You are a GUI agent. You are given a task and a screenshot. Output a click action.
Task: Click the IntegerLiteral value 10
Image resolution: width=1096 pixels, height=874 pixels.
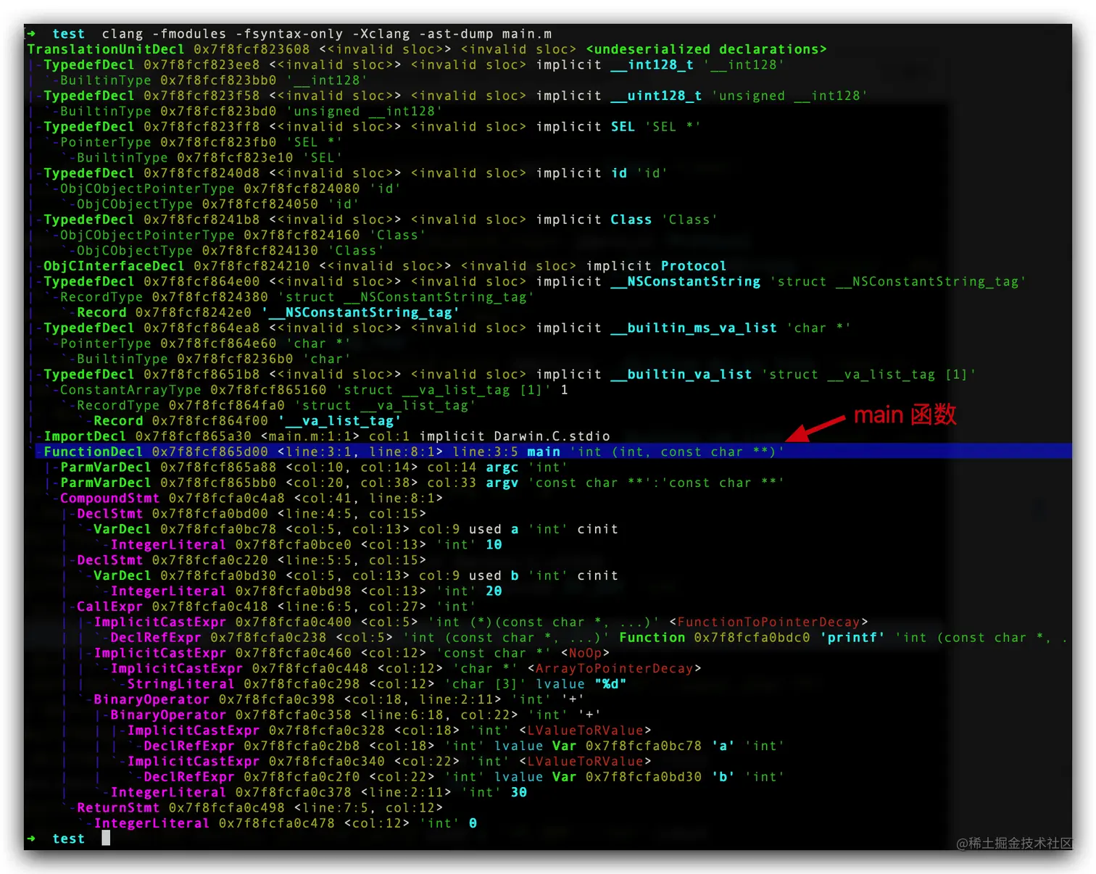tap(493, 544)
